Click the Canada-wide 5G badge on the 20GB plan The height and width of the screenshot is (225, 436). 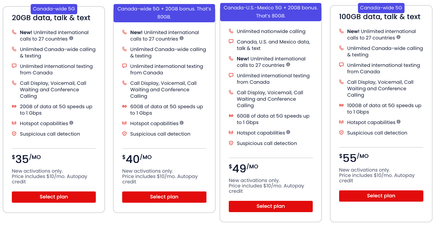(x=54, y=8)
